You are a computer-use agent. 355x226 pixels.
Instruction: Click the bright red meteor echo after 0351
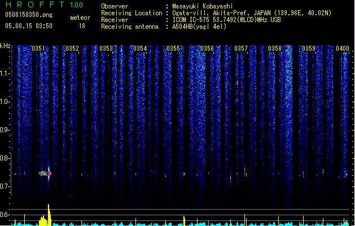49,173
